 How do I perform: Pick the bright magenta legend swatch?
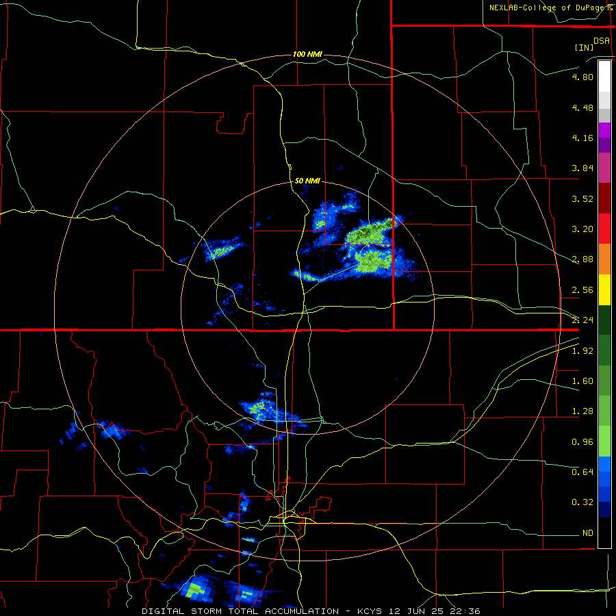coord(604,130)
